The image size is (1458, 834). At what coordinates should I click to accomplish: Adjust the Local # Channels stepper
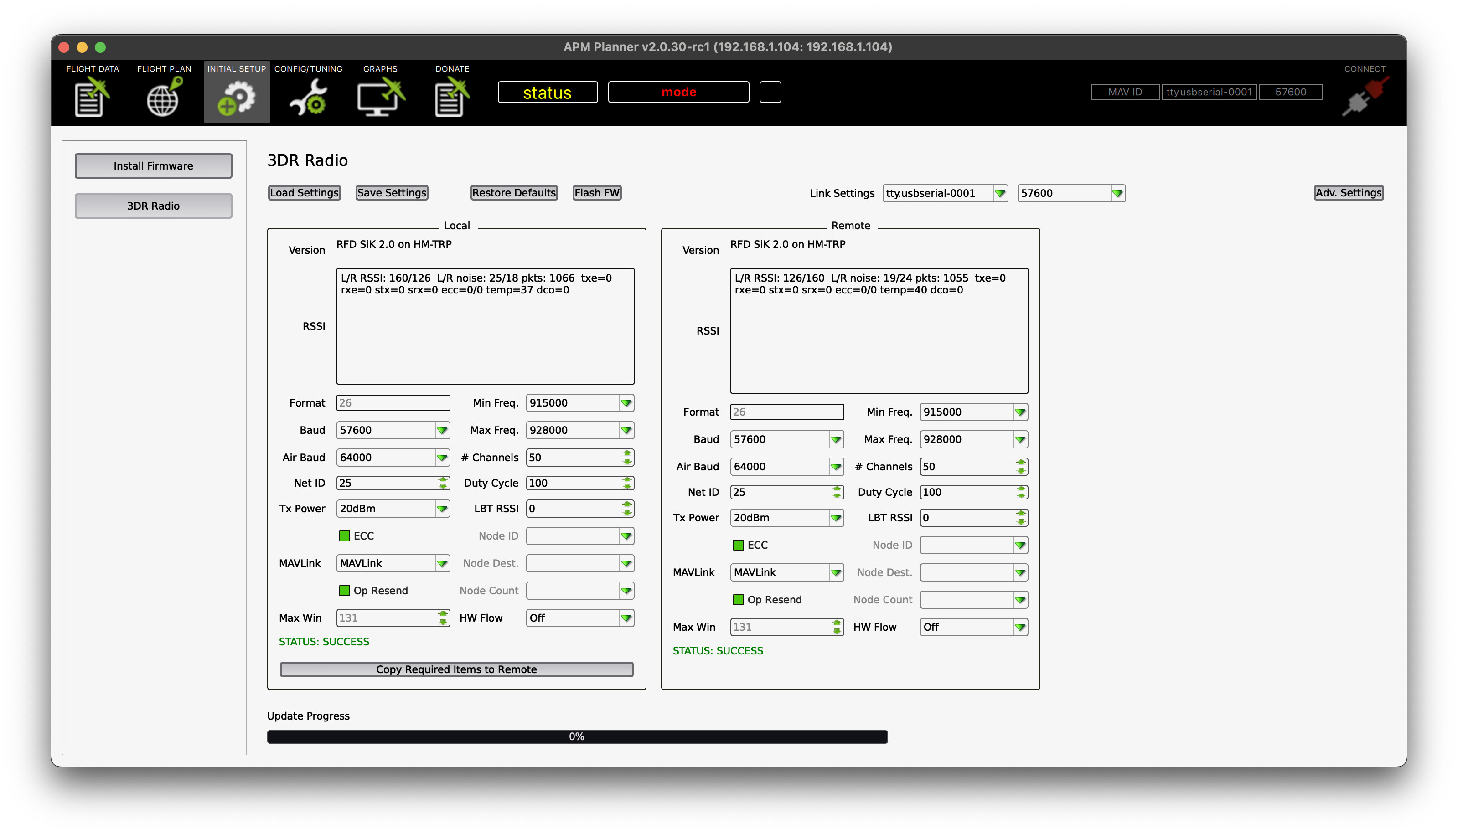(x=627, y=458)
